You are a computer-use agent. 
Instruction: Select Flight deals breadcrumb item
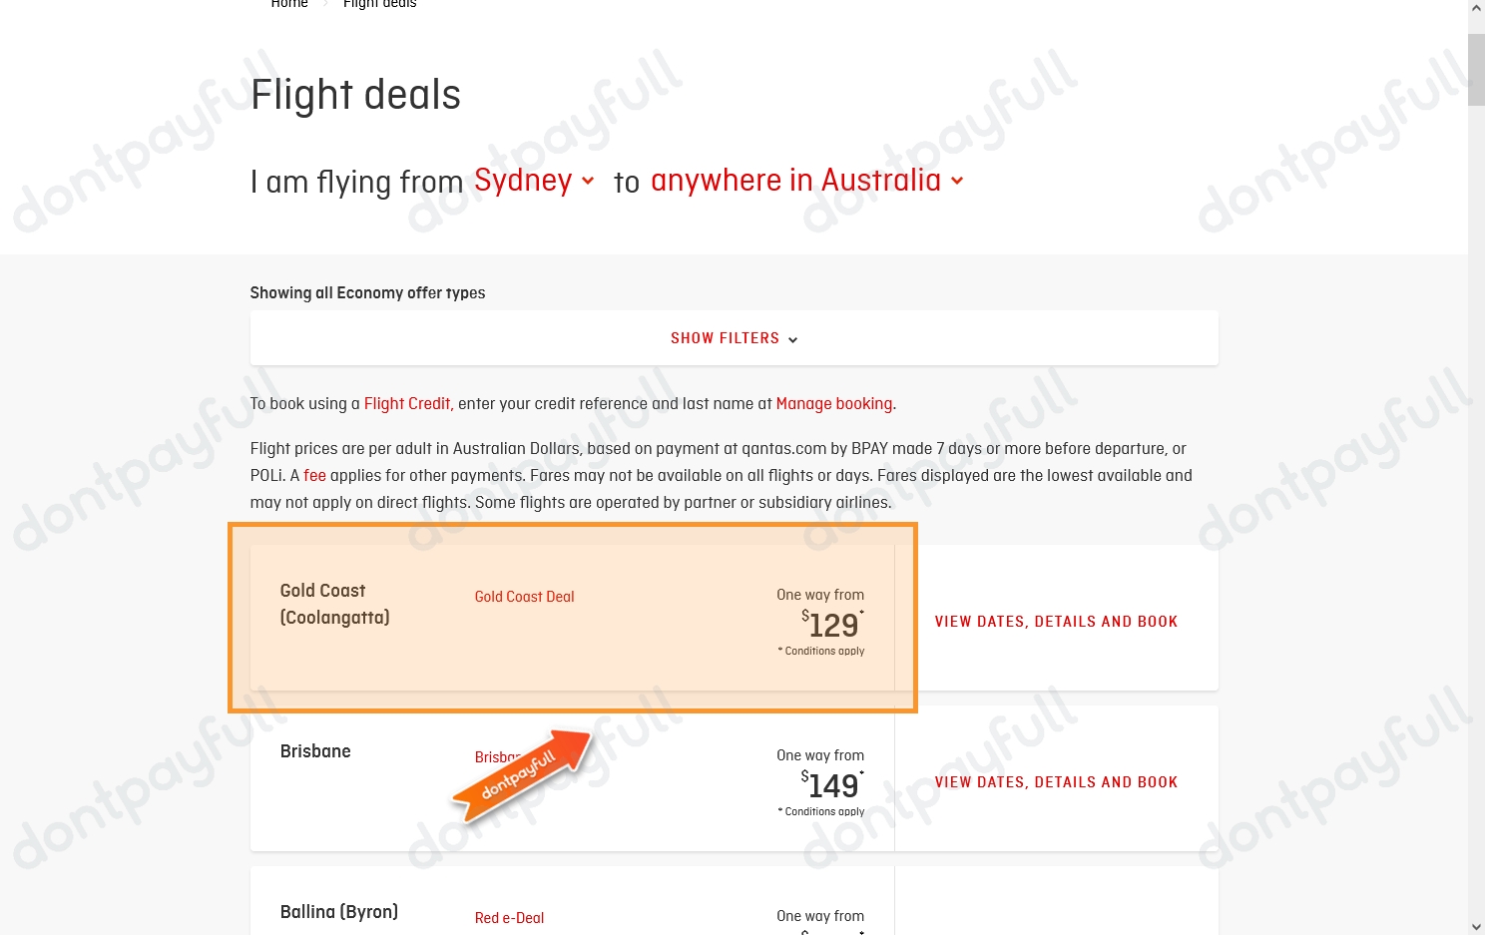click(x=379, y=4)
